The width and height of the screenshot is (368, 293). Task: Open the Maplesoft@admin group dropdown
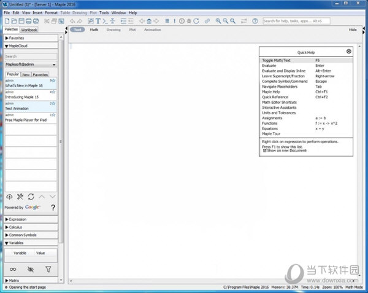(x=31, y=64)
